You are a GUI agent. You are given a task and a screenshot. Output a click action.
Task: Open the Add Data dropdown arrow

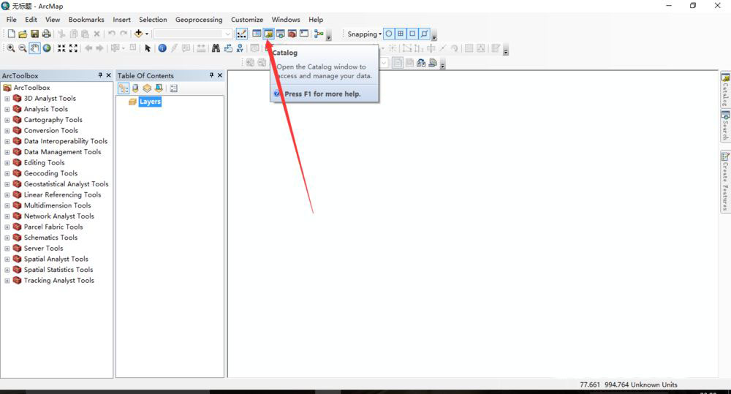pos(147,34)
